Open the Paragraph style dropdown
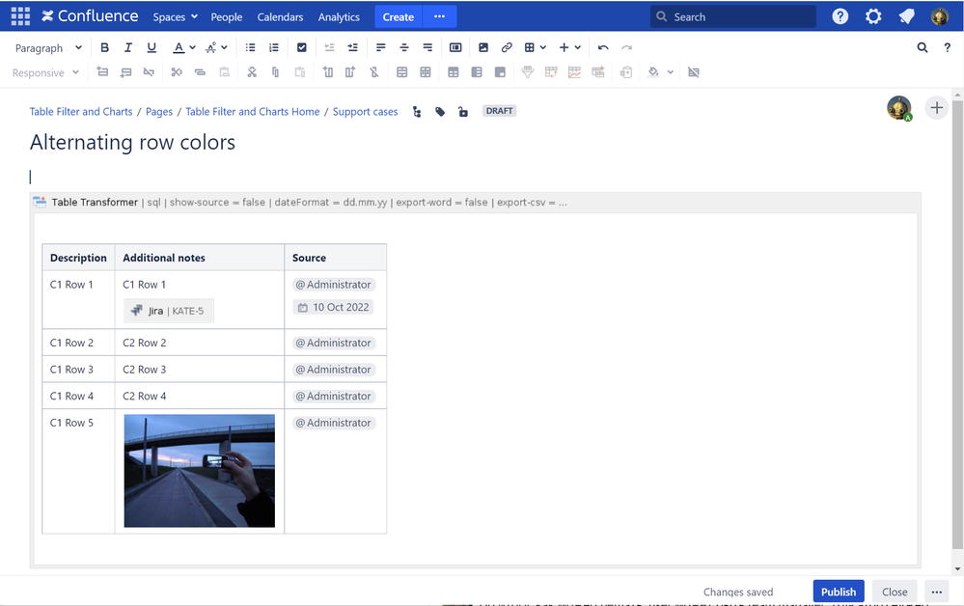This screenshot has width=964, height=606. tap(48, 47)
